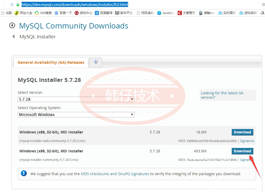This screenshot has height=192, width=265.
Task: Click the installer title in the 18.6M row
Action: tap(51, 132)
